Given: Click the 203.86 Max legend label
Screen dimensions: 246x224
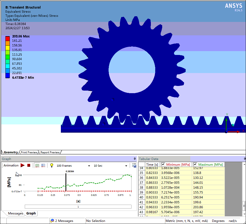Looking at the screenshot, I should (x=21, y=36).
